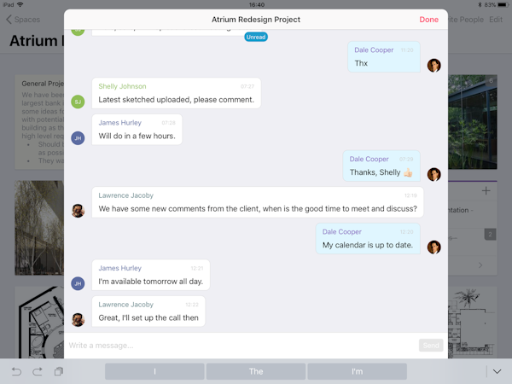Image resolution: width=512 pixels, height=384 pixels.
Task: Open the glass building photo thumbnail
Action: [473, 122]
